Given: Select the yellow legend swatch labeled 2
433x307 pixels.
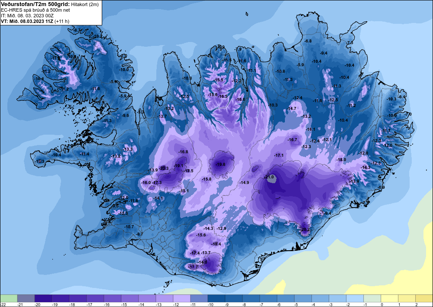Looking at the screenshot, I should pos(424,298).
